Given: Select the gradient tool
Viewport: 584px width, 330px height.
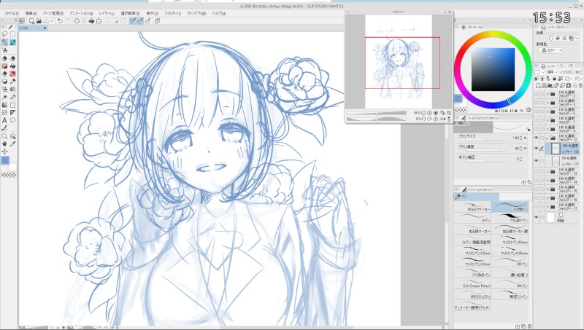Looking at the screenshot, I should click(x=5, y=105).
